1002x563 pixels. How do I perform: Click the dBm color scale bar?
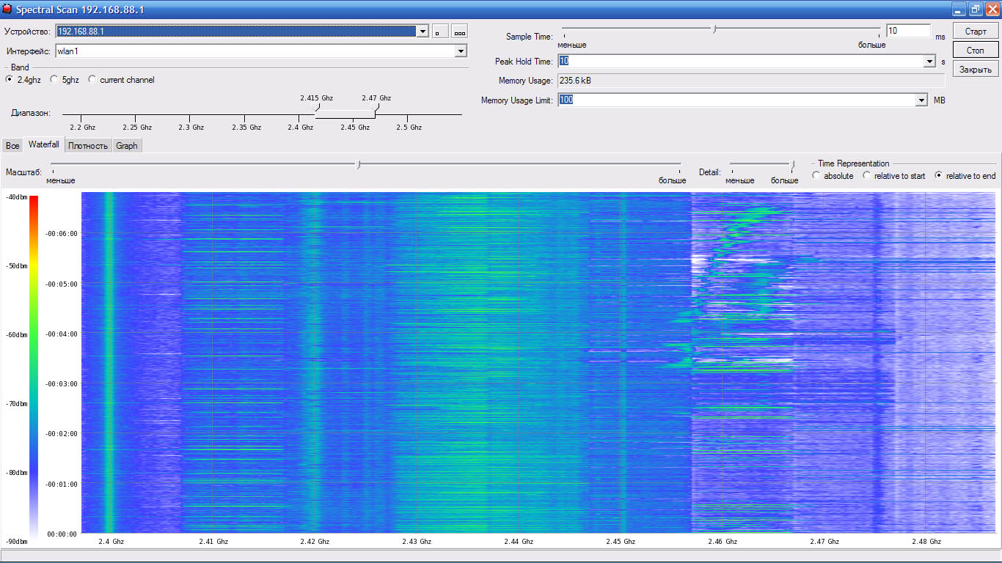point(34,368)
